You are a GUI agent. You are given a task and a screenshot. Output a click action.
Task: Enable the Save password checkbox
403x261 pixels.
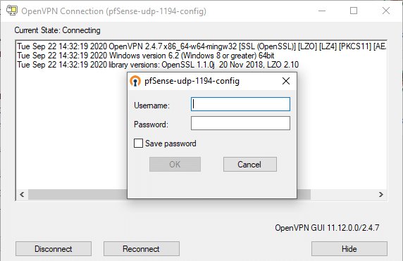click(x=138, y=144)
